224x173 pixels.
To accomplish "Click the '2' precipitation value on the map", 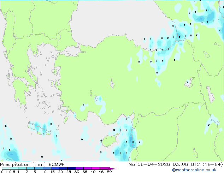I will pyautogui.click(x=133, y=142).
